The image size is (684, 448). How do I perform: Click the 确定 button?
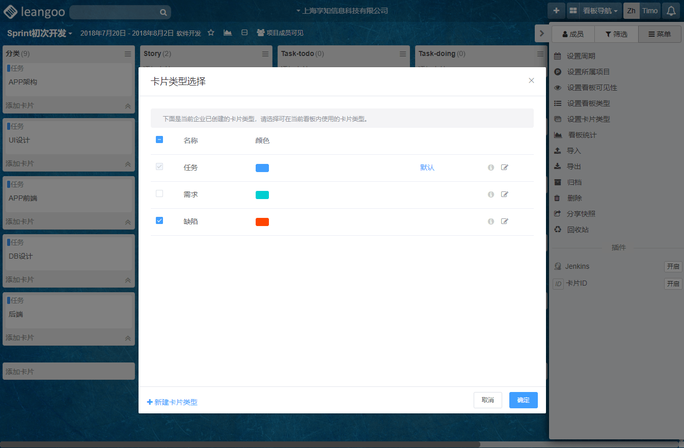[x=523, y=400]
